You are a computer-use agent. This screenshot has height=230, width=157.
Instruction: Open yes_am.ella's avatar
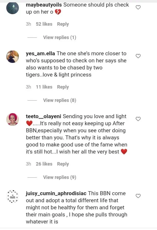pyautogui.click(x=13, y=57)
